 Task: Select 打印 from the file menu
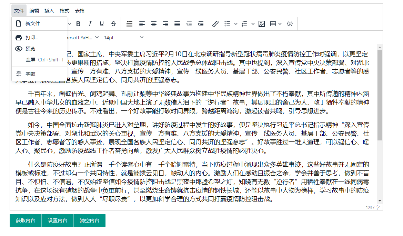coord(32,38)
